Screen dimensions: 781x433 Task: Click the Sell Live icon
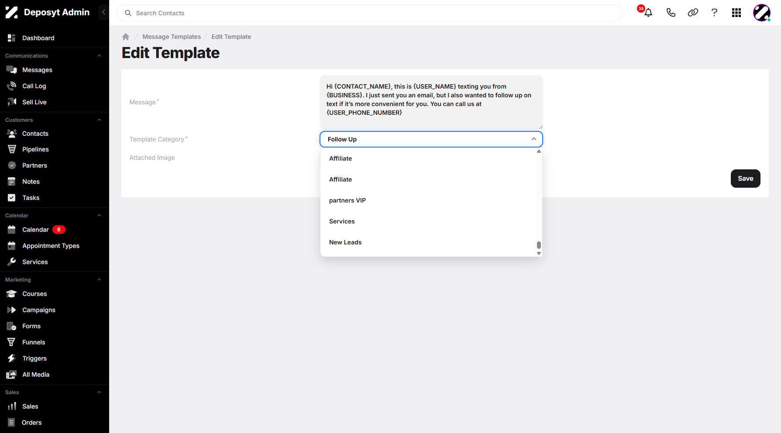point(12,102)
